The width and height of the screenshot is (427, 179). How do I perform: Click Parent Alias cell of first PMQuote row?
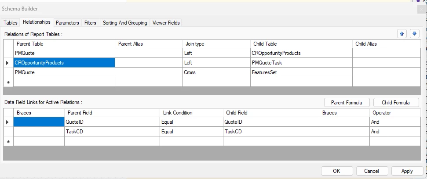point(149,53)
